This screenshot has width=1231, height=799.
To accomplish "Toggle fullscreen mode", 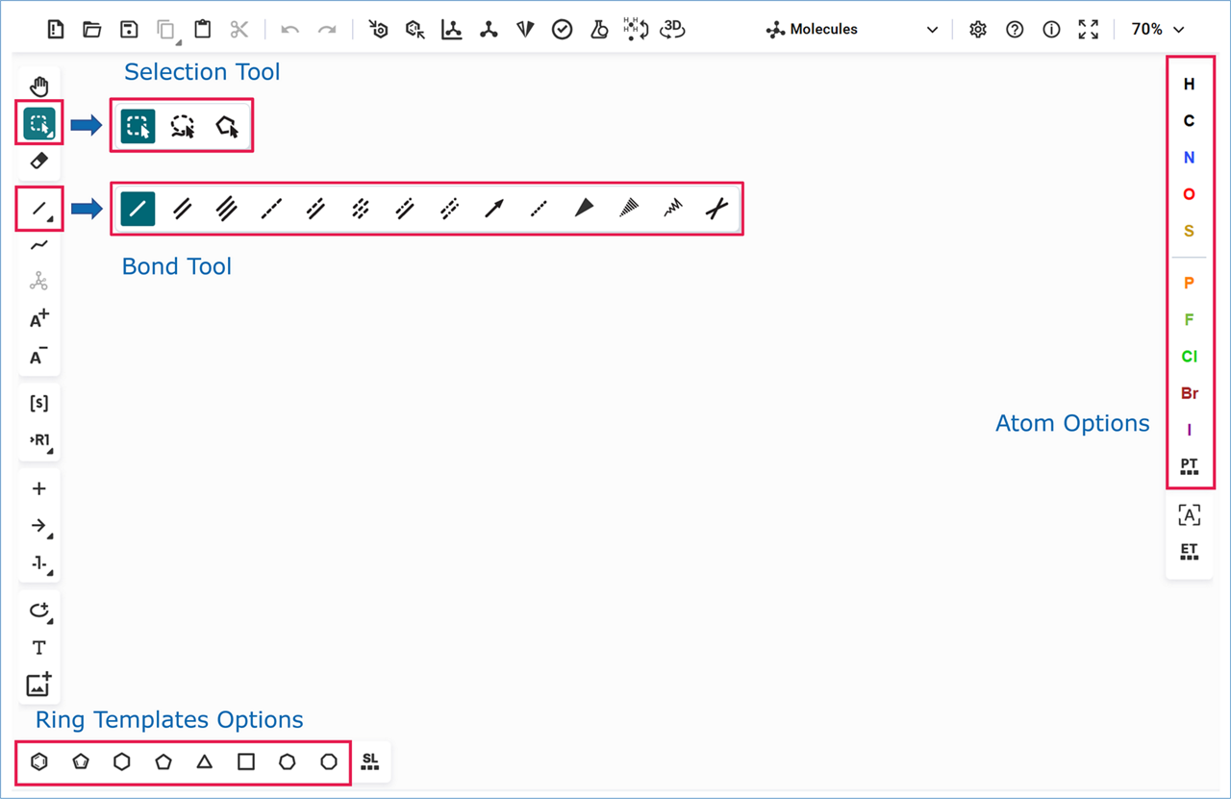I will [x=1088, y=29].
